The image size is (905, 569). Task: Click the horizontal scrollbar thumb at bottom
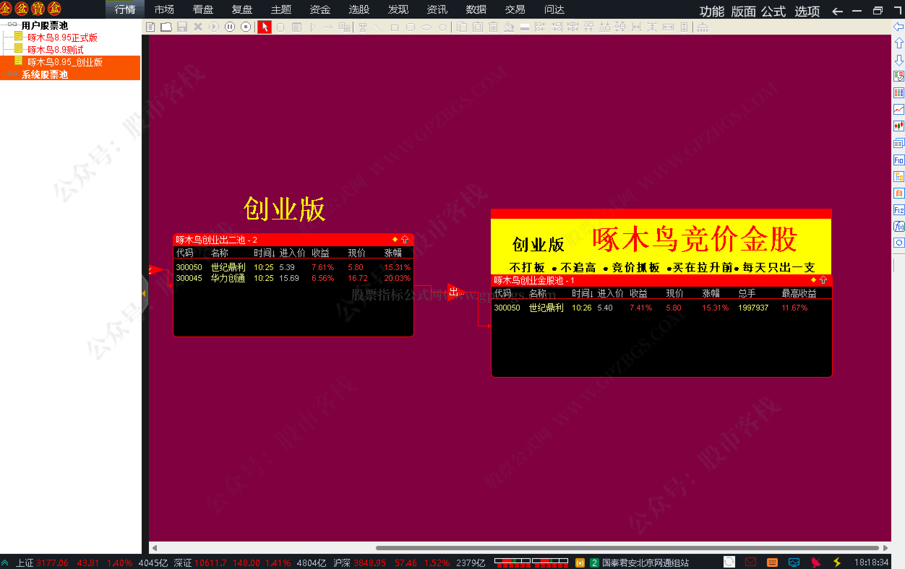pyautogui.click(x=627, y=548)
